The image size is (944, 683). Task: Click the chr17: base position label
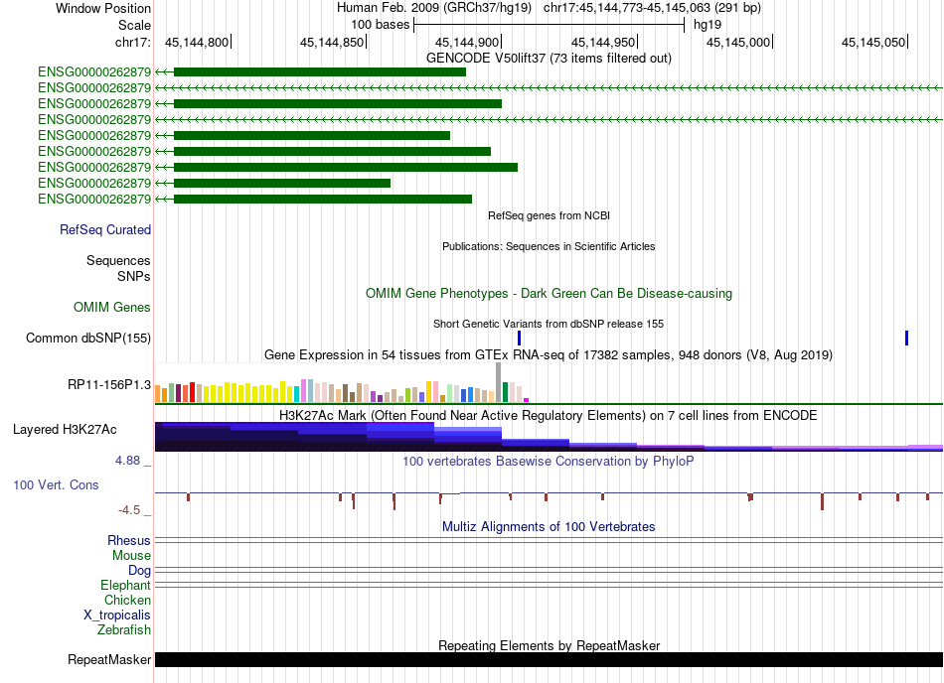coord(132,42)
